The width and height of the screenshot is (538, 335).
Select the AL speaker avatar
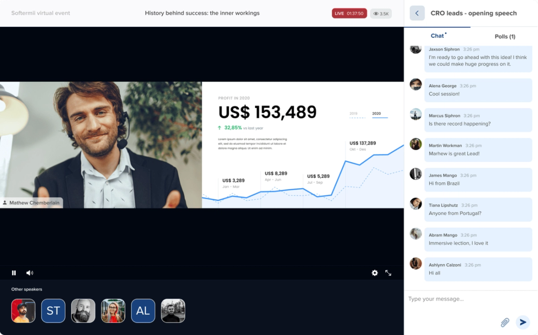coord(143,311)
